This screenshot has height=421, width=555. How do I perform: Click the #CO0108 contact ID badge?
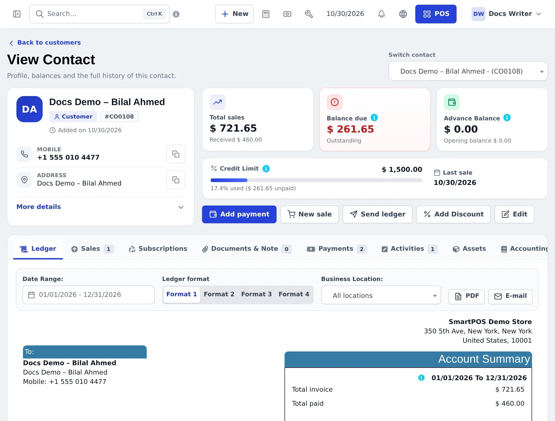click(119, 117)
